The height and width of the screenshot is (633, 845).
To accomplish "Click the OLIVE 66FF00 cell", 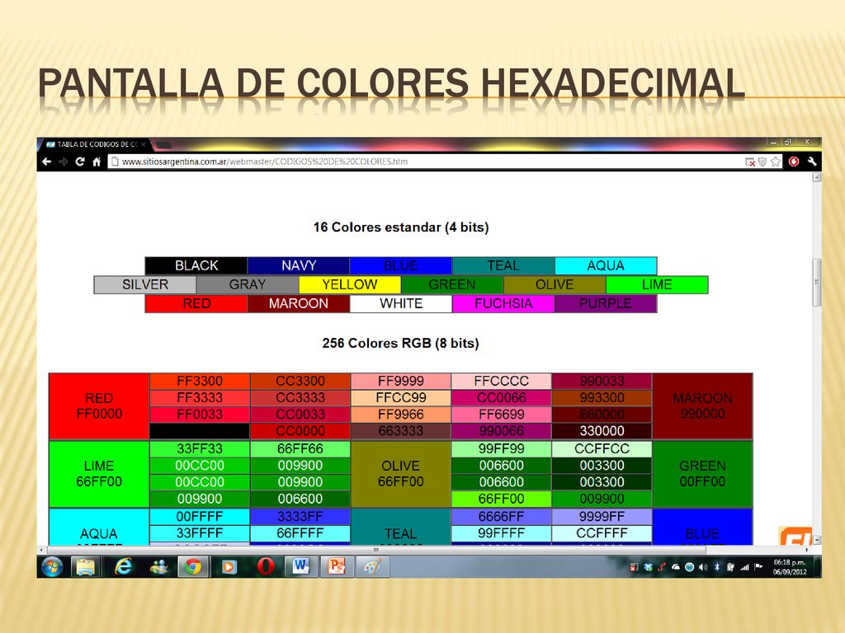I will tap(401, 474).
